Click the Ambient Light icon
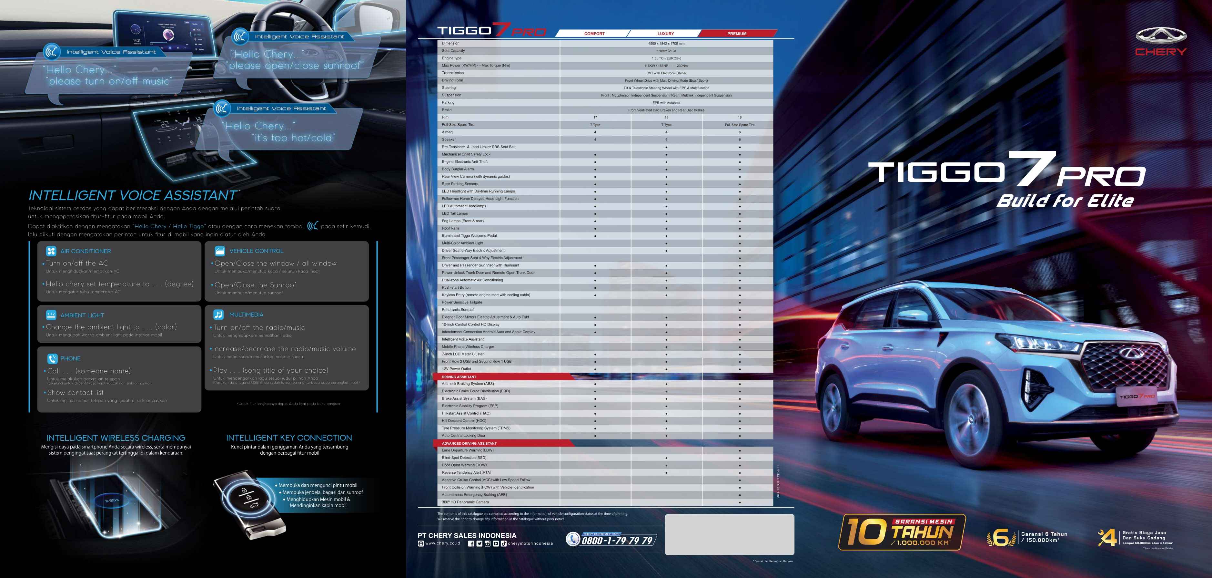This screenshot has width=1212, height=578. click(51, 315)
